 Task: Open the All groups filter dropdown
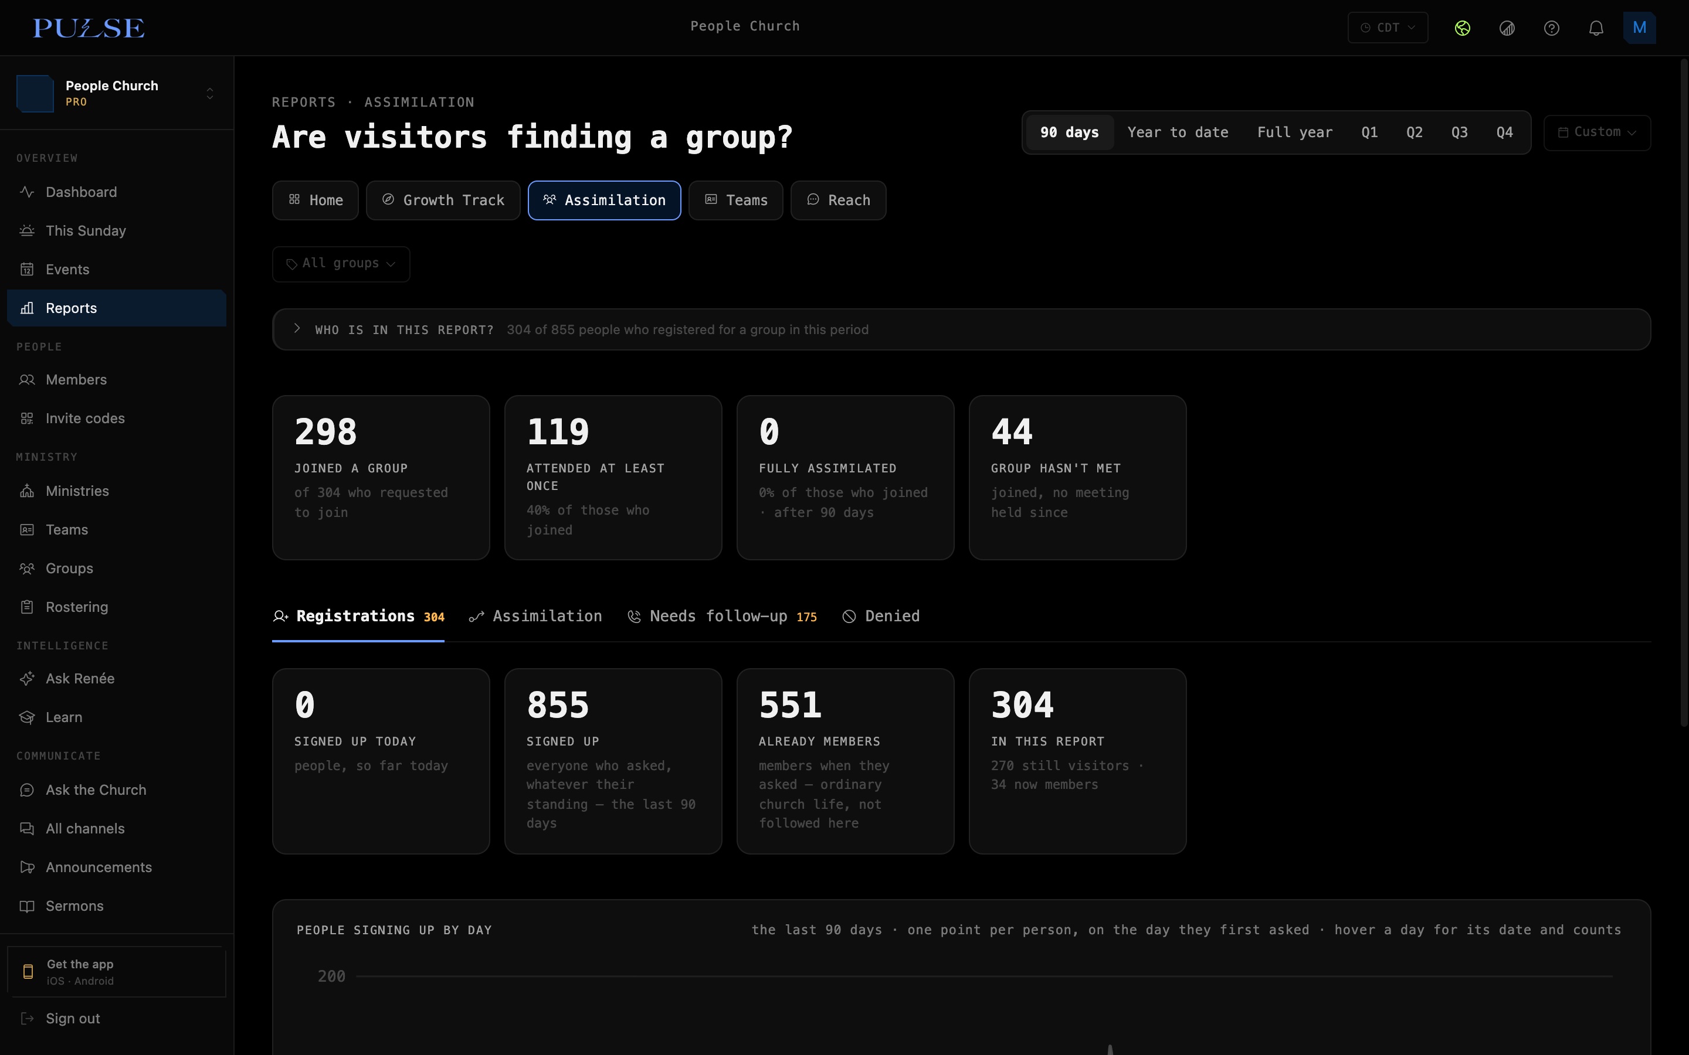tap(341, 264)
